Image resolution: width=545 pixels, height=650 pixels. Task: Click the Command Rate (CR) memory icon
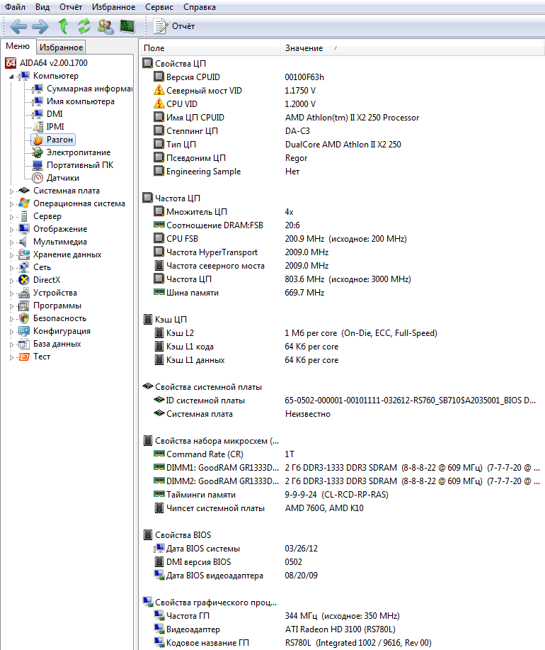(x=159, y=454)
